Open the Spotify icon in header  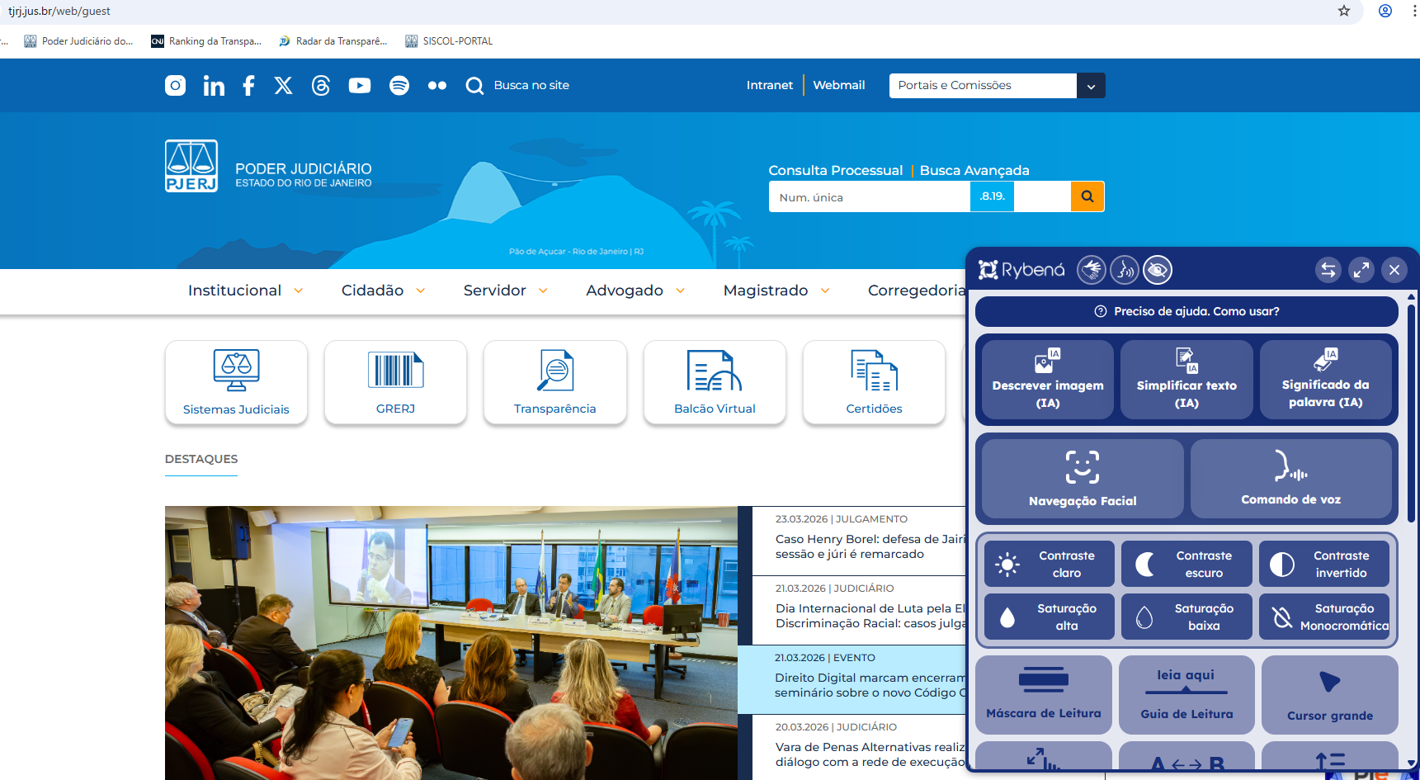tap(399, 86)
